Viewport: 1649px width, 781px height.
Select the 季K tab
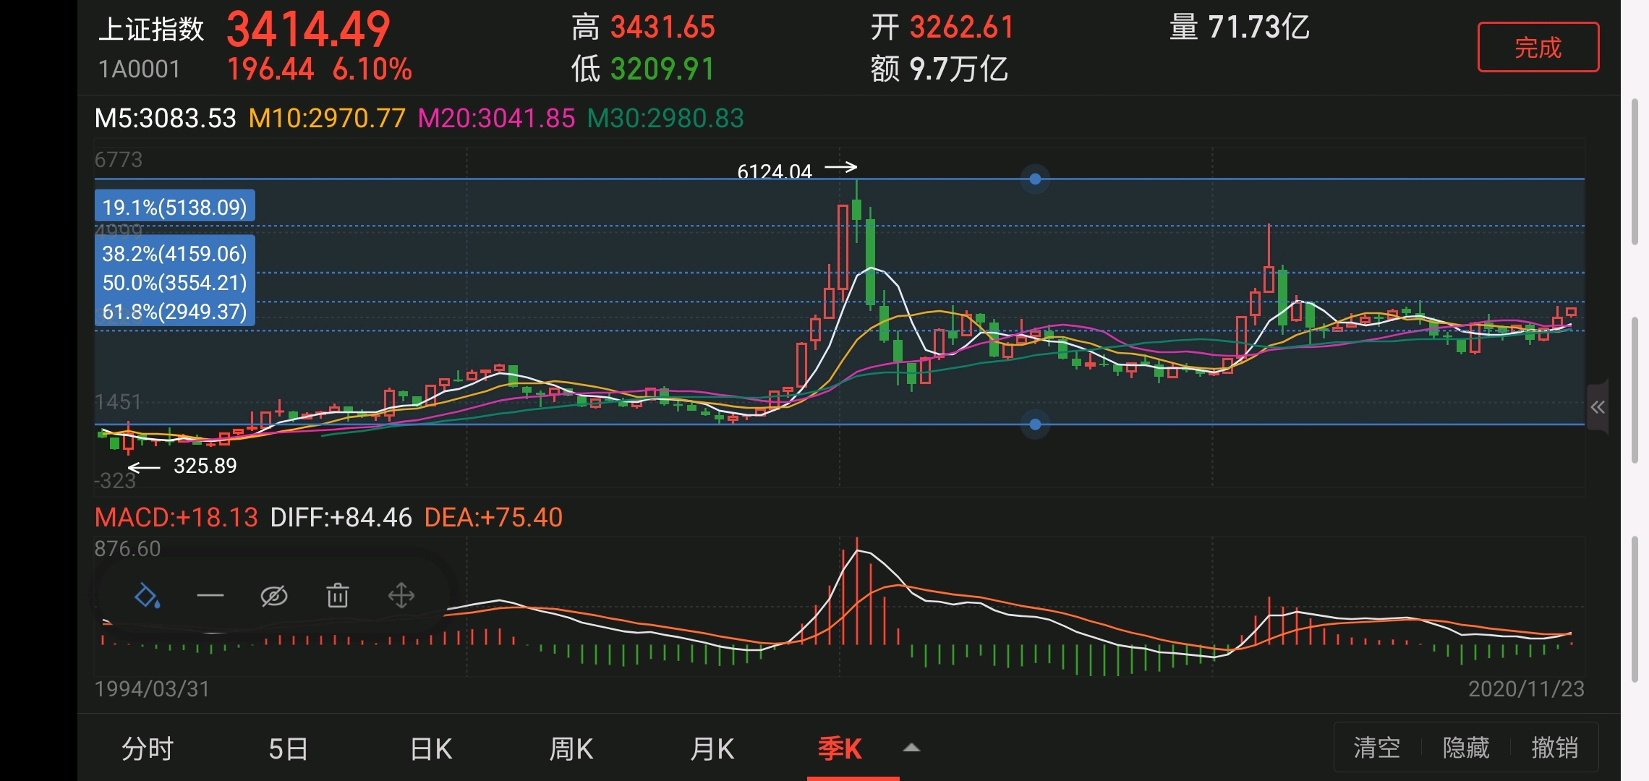840,748
